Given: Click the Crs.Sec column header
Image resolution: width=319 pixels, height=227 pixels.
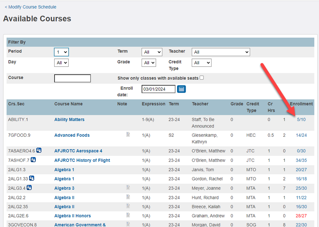Looking at the screenshot, I should coord(16,104).
